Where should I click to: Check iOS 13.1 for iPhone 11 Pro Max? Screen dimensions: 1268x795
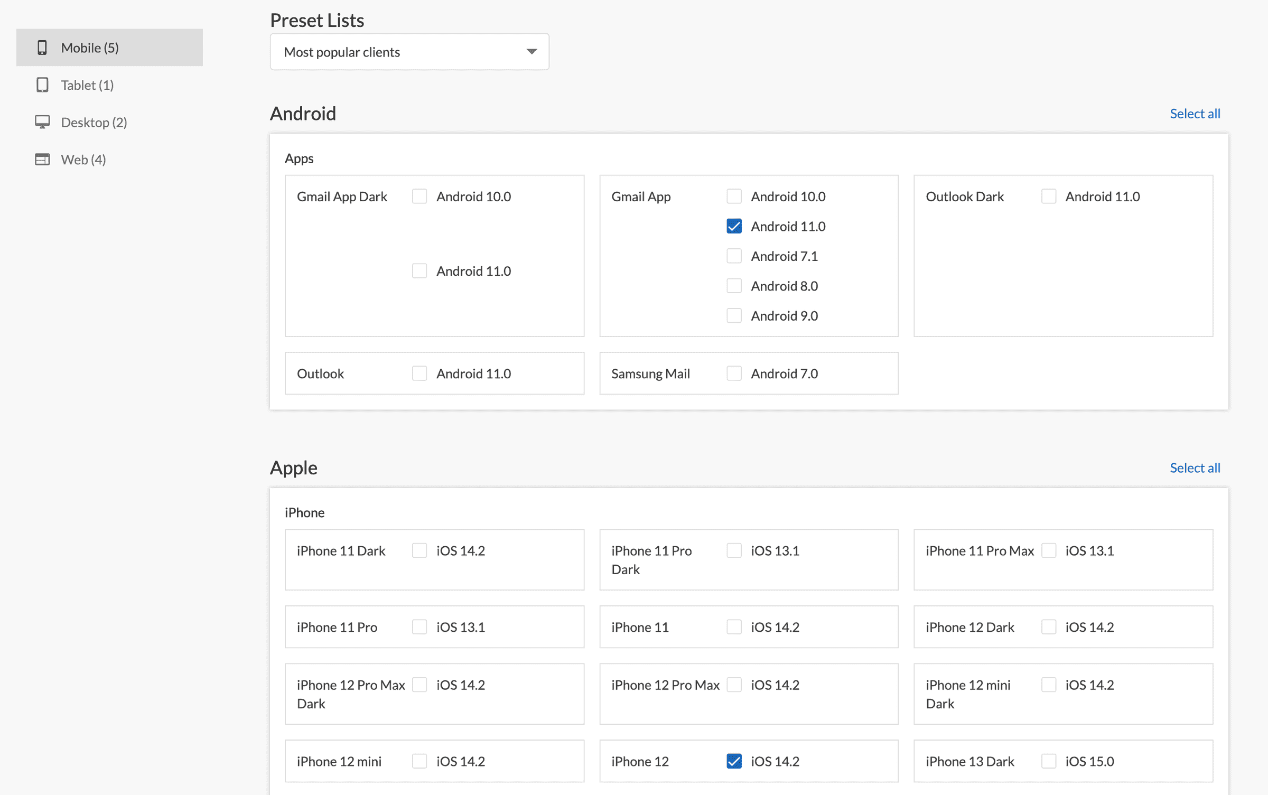tap(1049, 550)
